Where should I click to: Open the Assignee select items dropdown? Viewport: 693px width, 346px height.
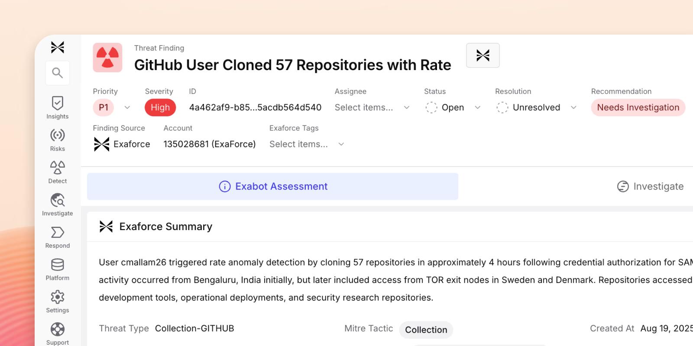[372, 107]
